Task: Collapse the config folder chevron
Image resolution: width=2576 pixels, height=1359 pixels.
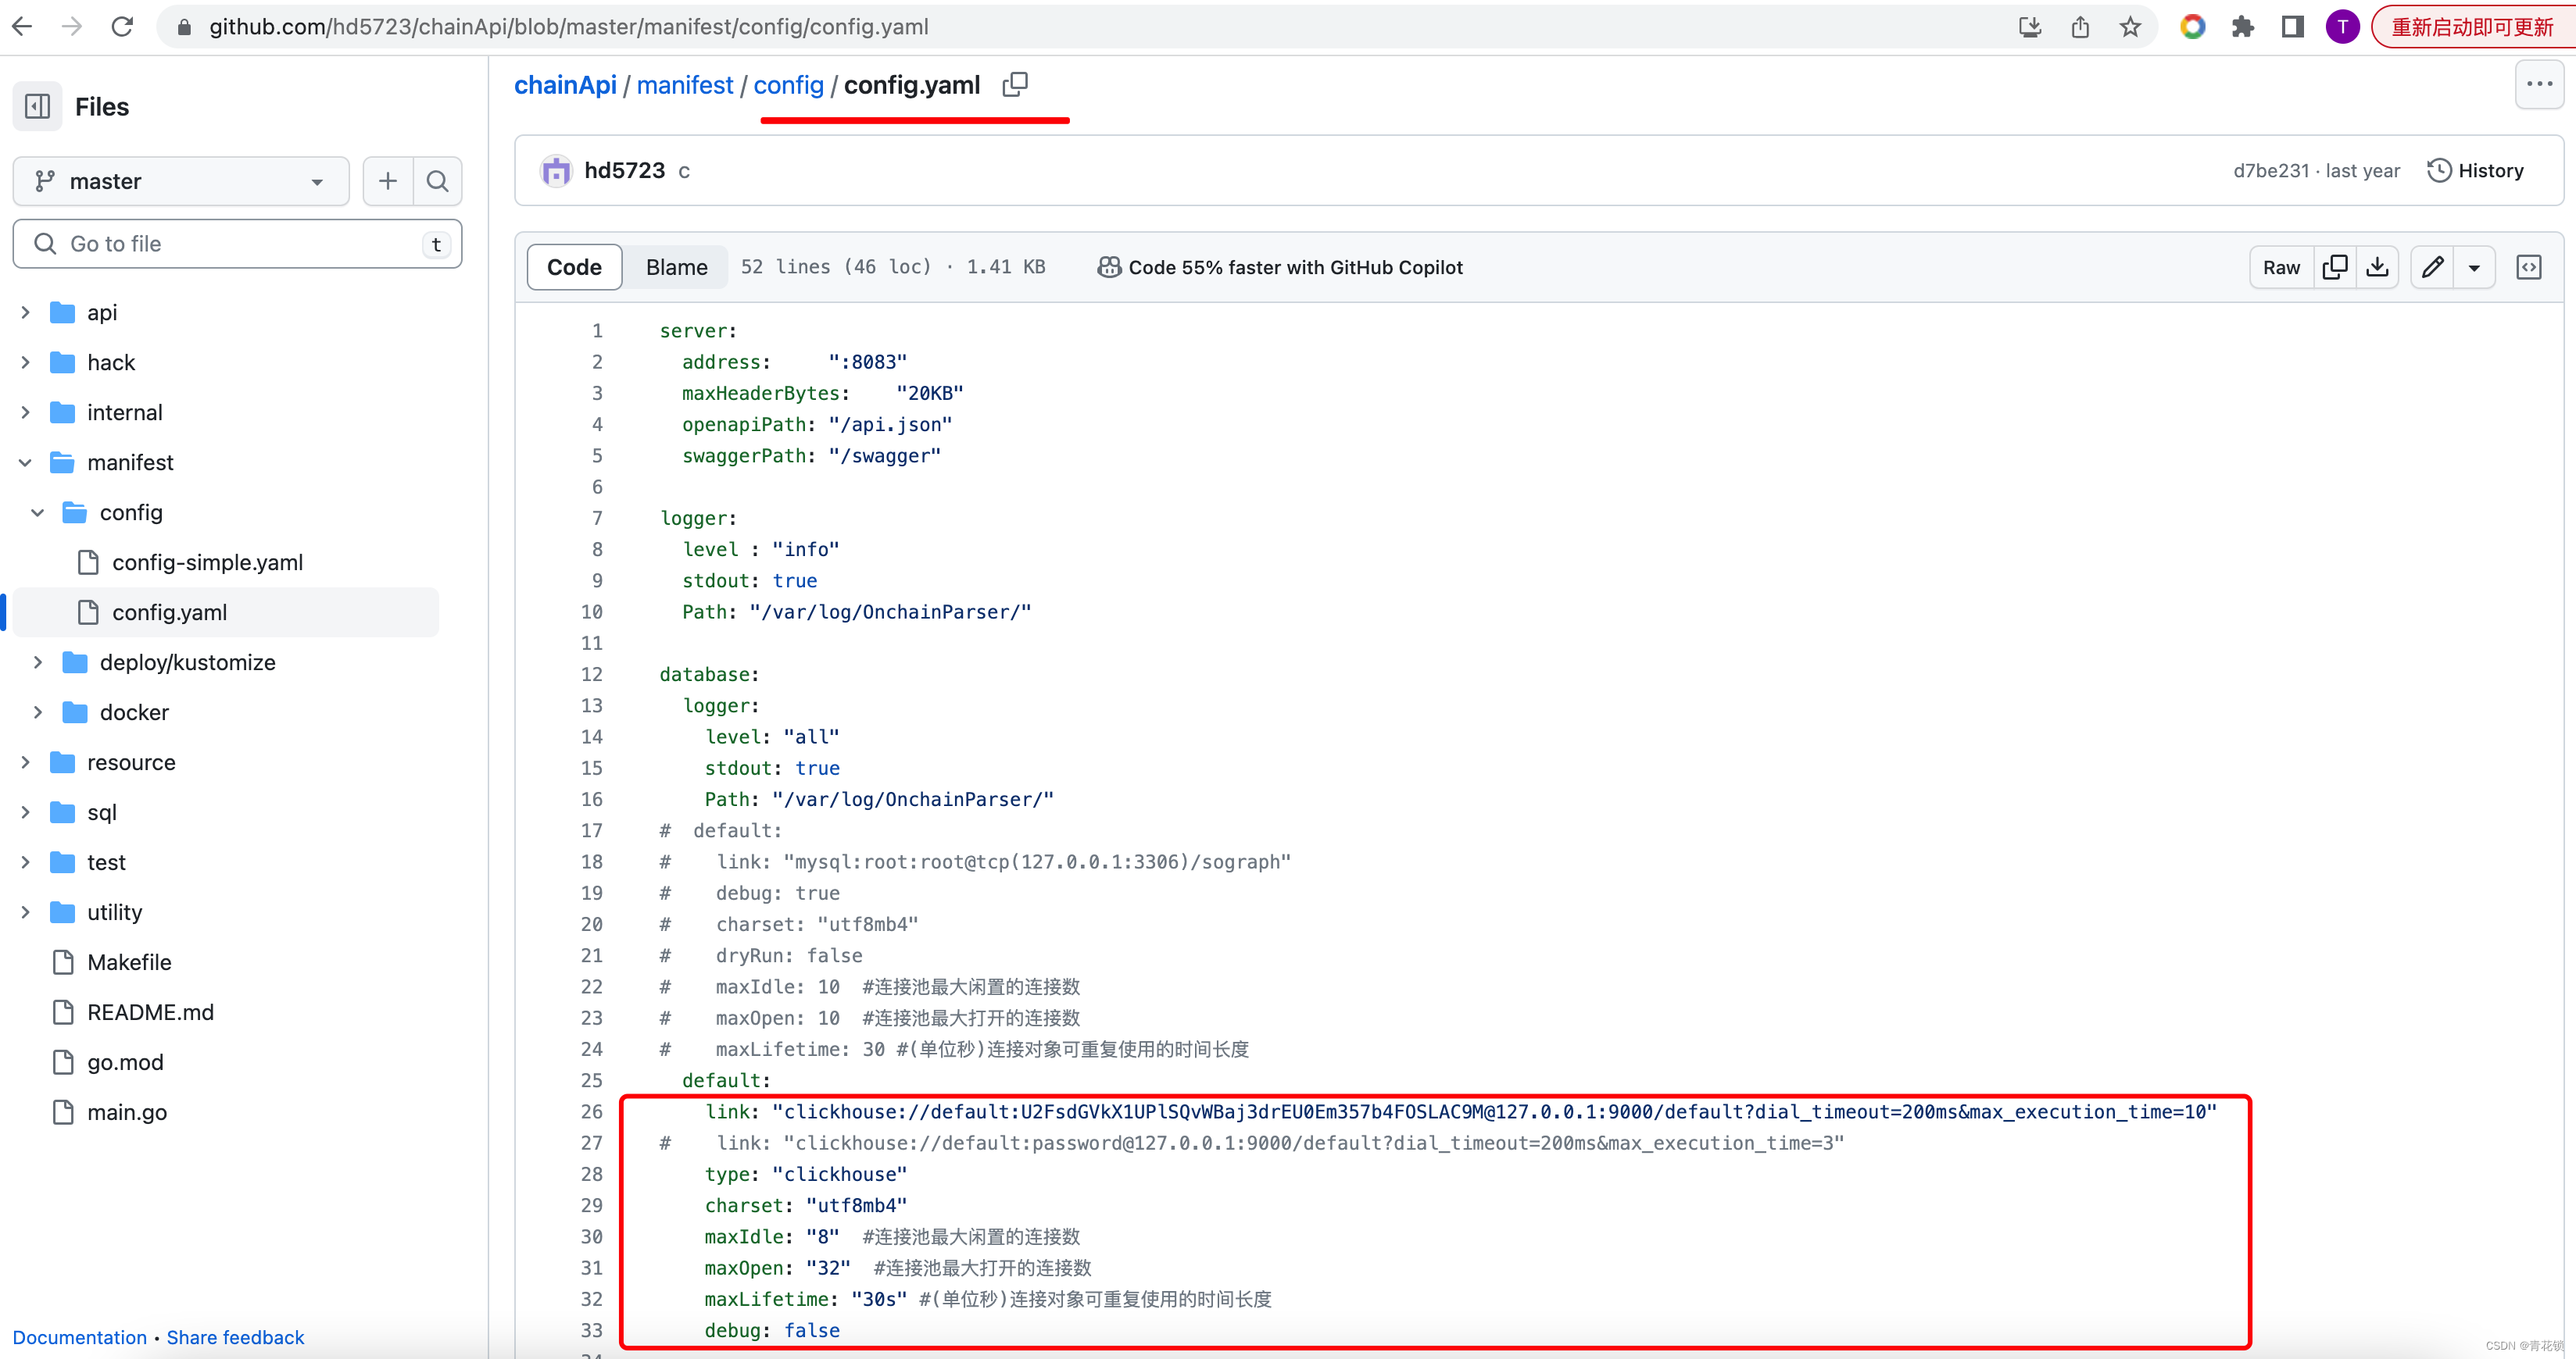Action: point(38,512)
